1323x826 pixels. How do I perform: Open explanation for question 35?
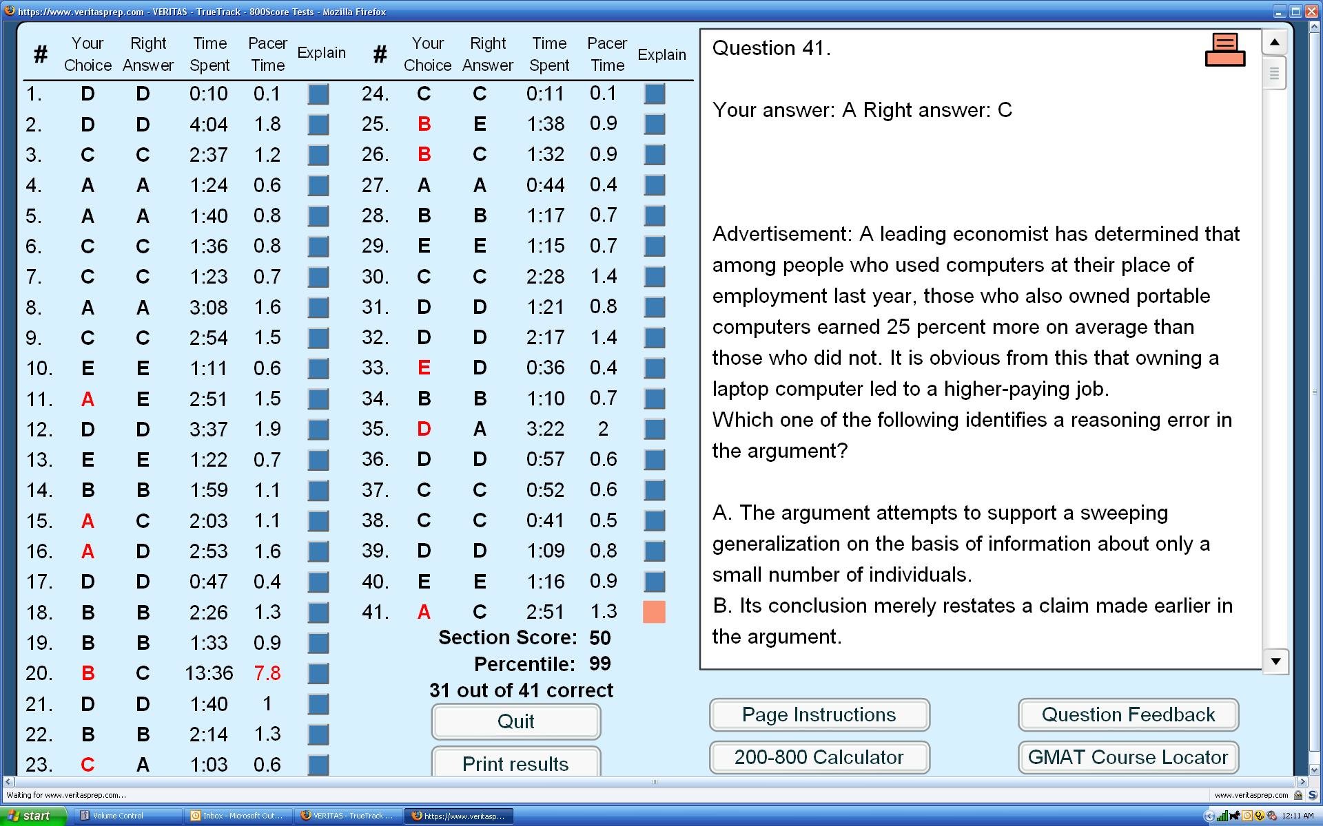pos(655,429)
